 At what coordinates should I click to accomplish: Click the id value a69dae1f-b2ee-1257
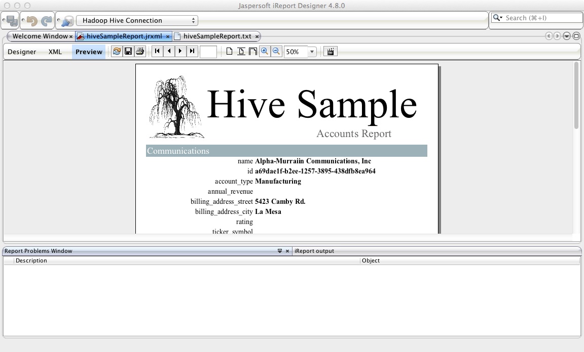(x=315, y=171)
